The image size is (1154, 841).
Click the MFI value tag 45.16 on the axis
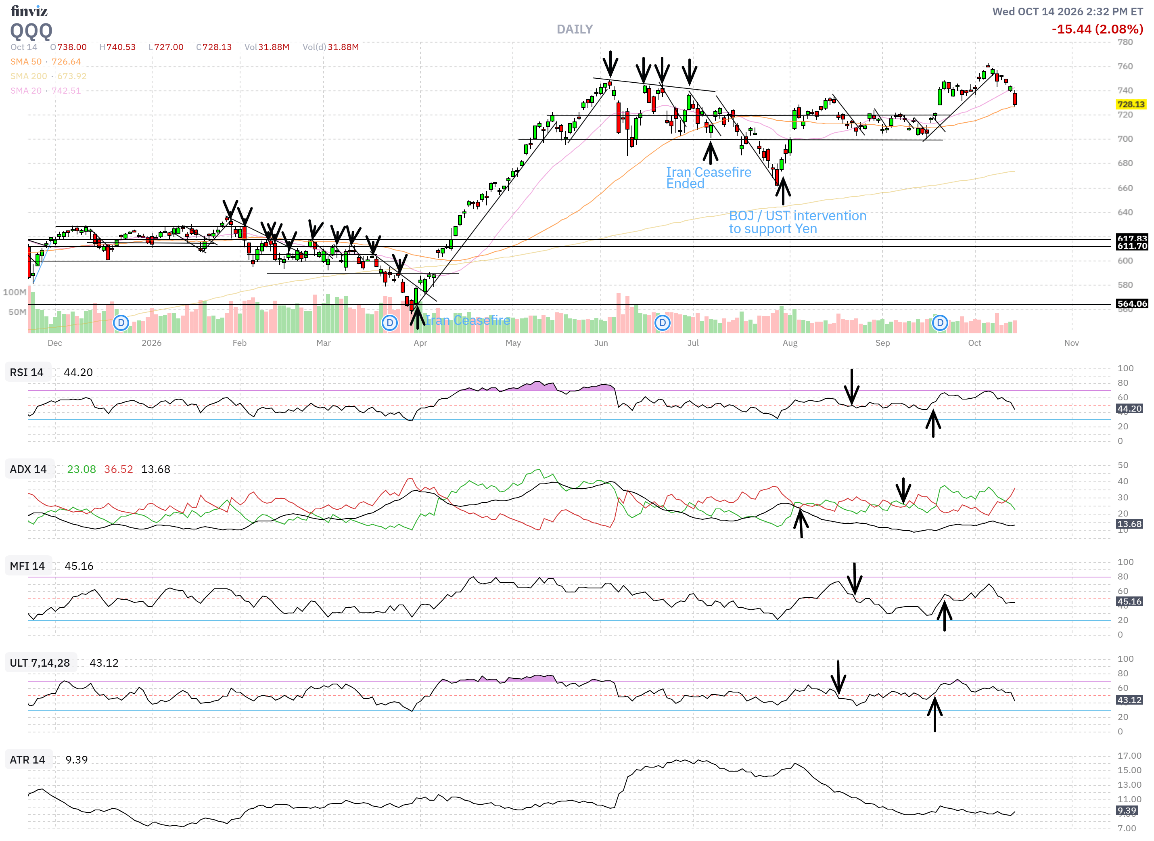coord(1129,601)
